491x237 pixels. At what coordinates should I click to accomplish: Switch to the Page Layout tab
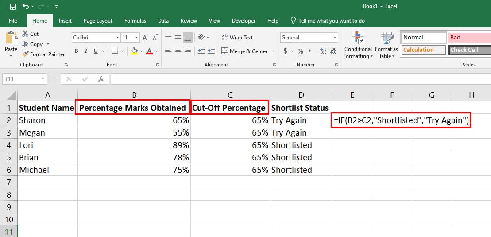point(98,21)
